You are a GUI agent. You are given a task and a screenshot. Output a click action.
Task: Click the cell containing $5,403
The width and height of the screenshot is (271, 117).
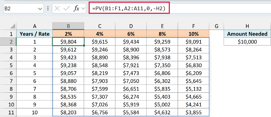[x=162, y=97]
